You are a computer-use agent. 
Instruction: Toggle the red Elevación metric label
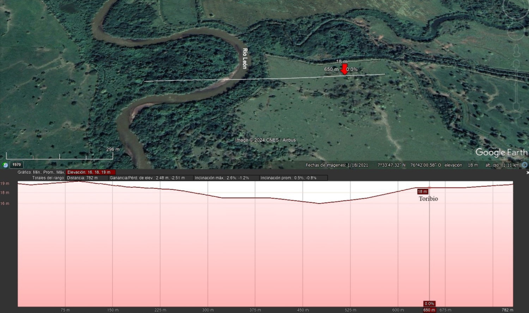(91, 172)
